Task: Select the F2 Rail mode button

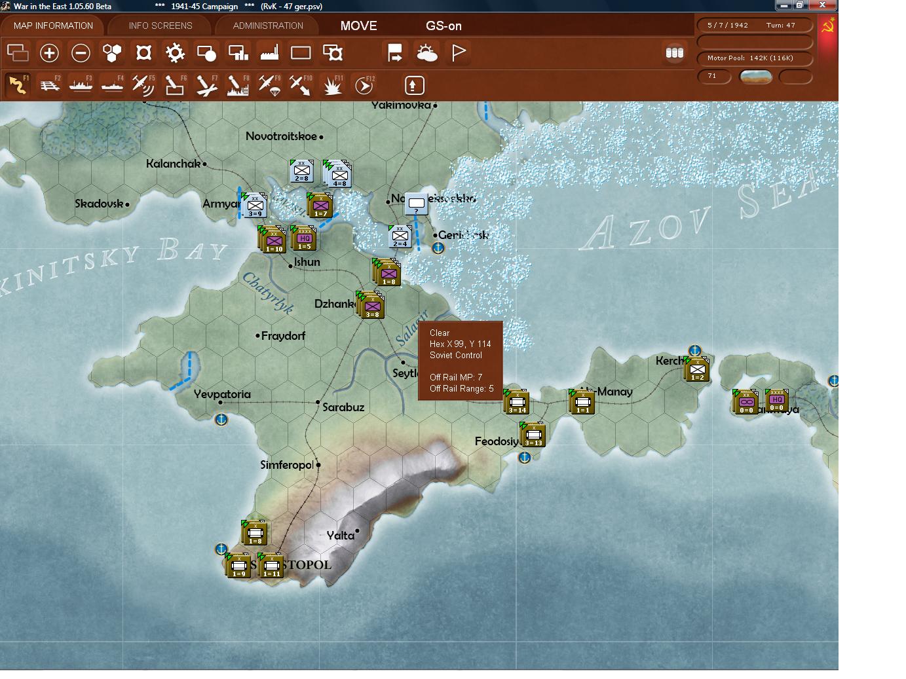Action: (49, 85)
